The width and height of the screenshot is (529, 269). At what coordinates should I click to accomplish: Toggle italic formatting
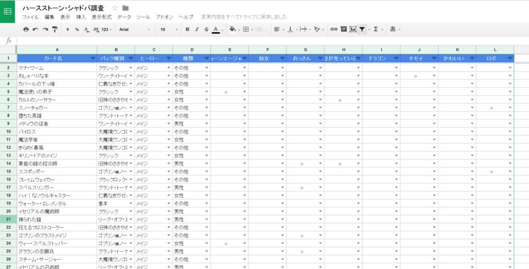(x=197, y=29)
